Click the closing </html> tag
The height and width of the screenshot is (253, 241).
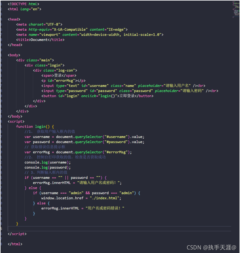tap(15, 244)
